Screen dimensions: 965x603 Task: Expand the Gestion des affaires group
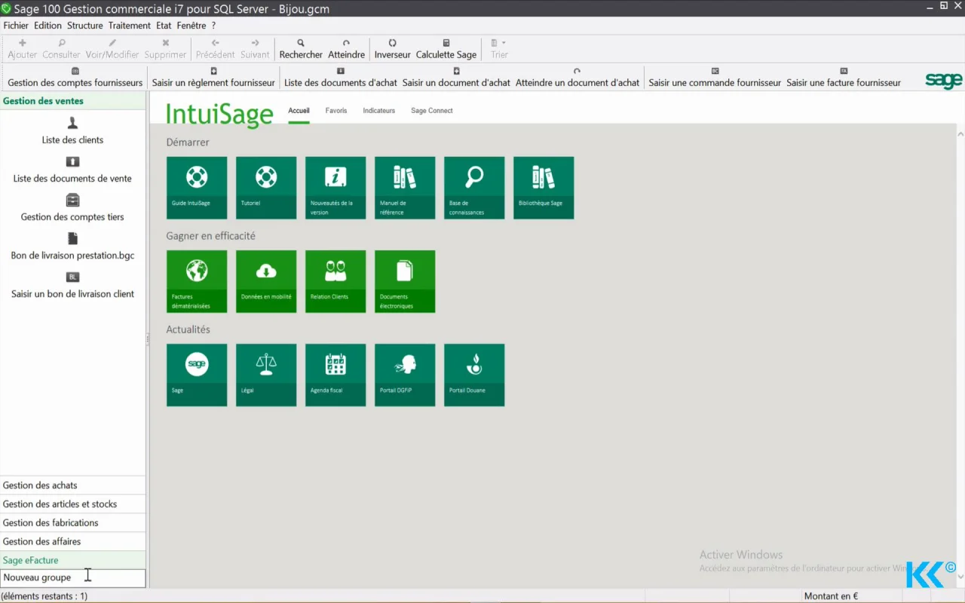[73, 542]
